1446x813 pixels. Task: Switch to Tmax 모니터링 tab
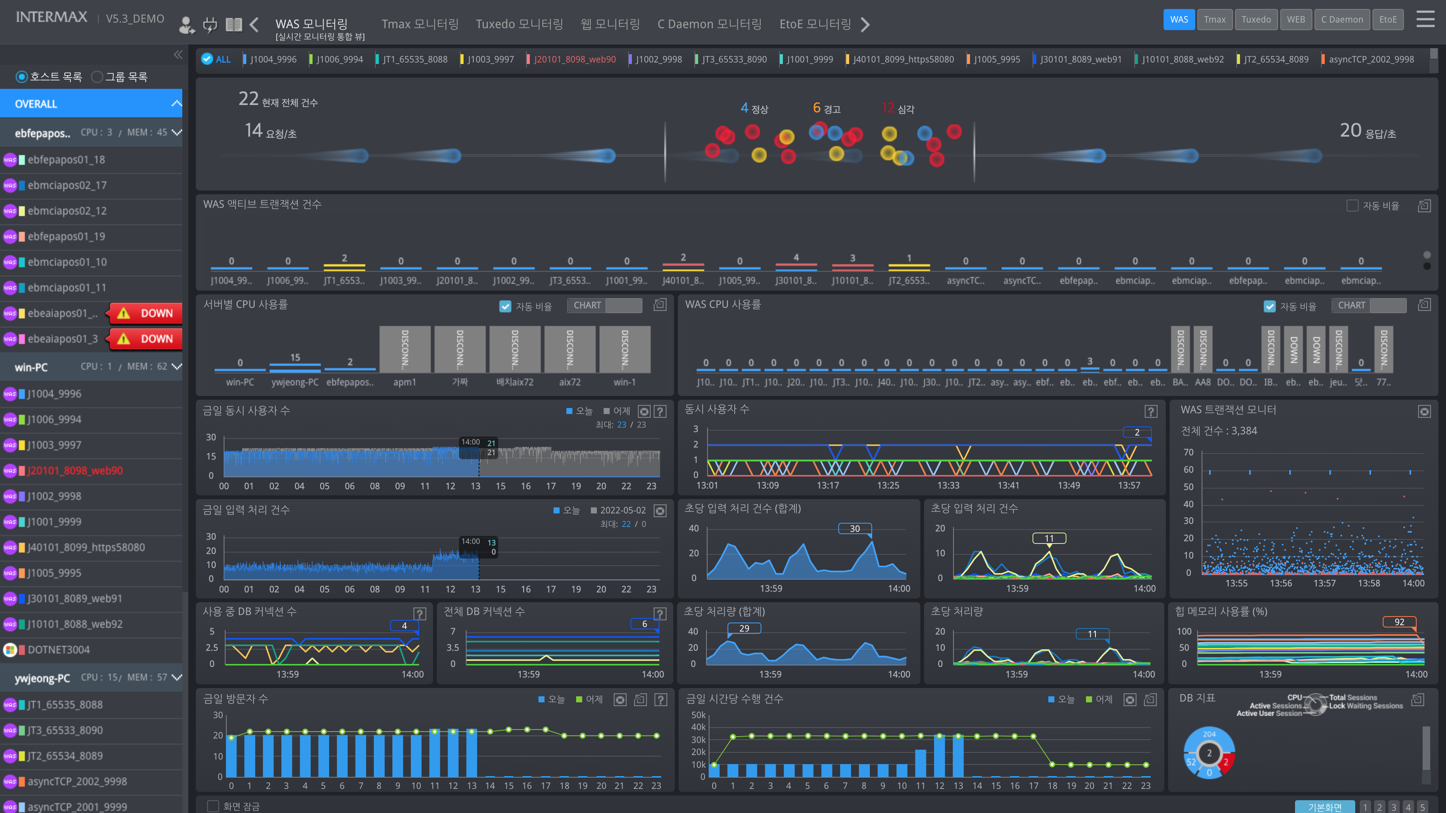(420, 24)
